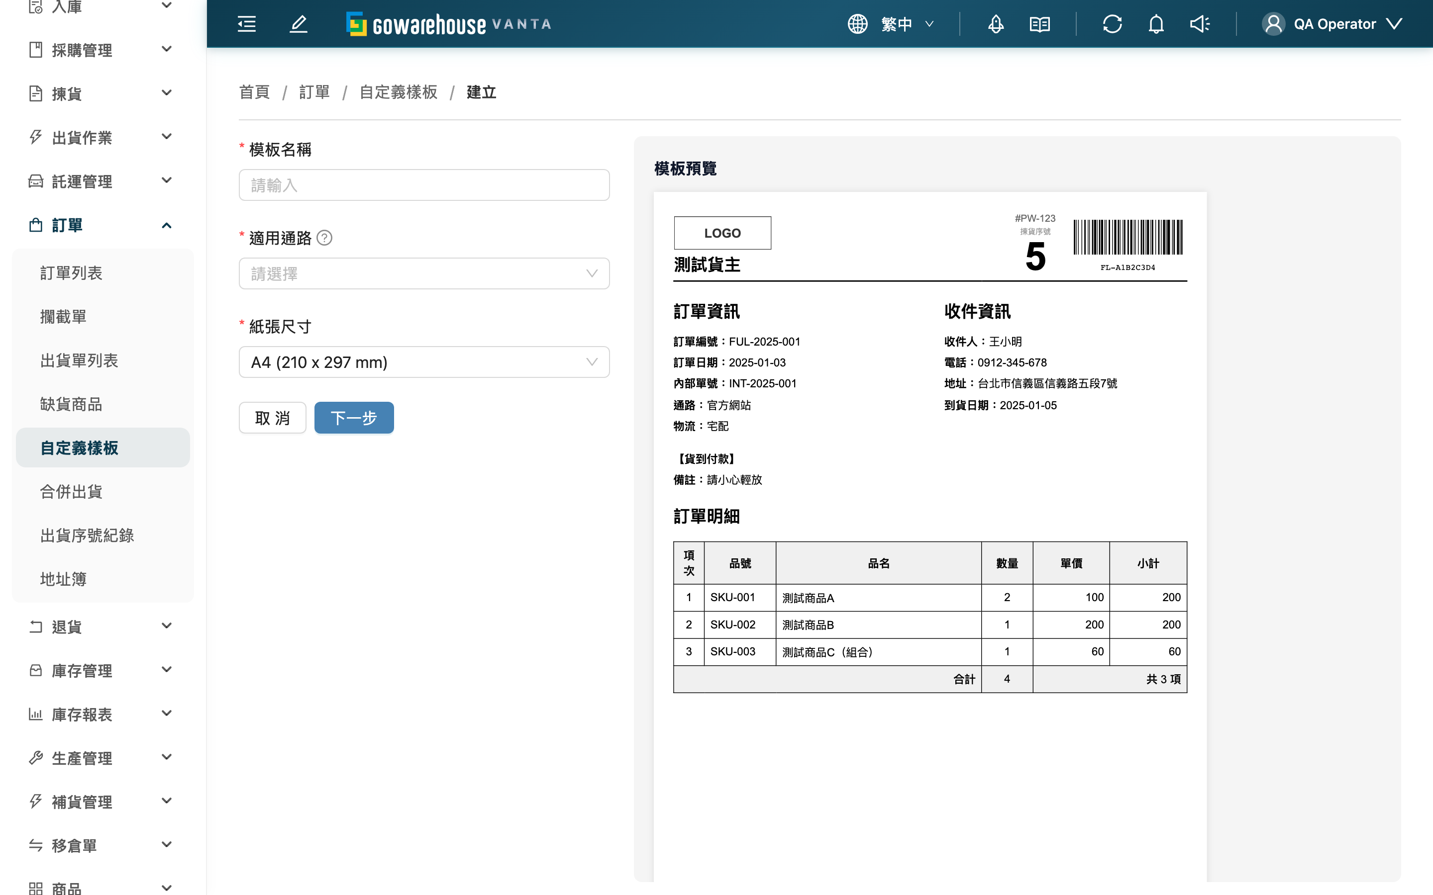
Task: Click the gowarehouse VANTA logo
Action: pyautogui.click(x=449, y=24)
